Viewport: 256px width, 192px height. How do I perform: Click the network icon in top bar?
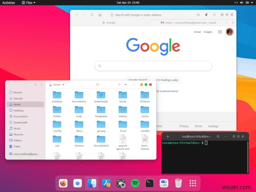tap(236, 3)
